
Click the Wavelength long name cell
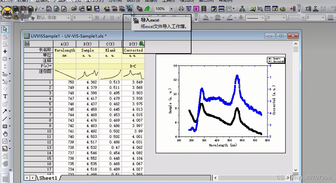65,50
